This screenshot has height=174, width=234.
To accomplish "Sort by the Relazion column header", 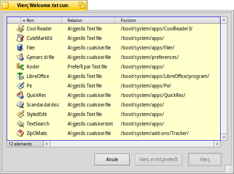I will tap(88, 20).
